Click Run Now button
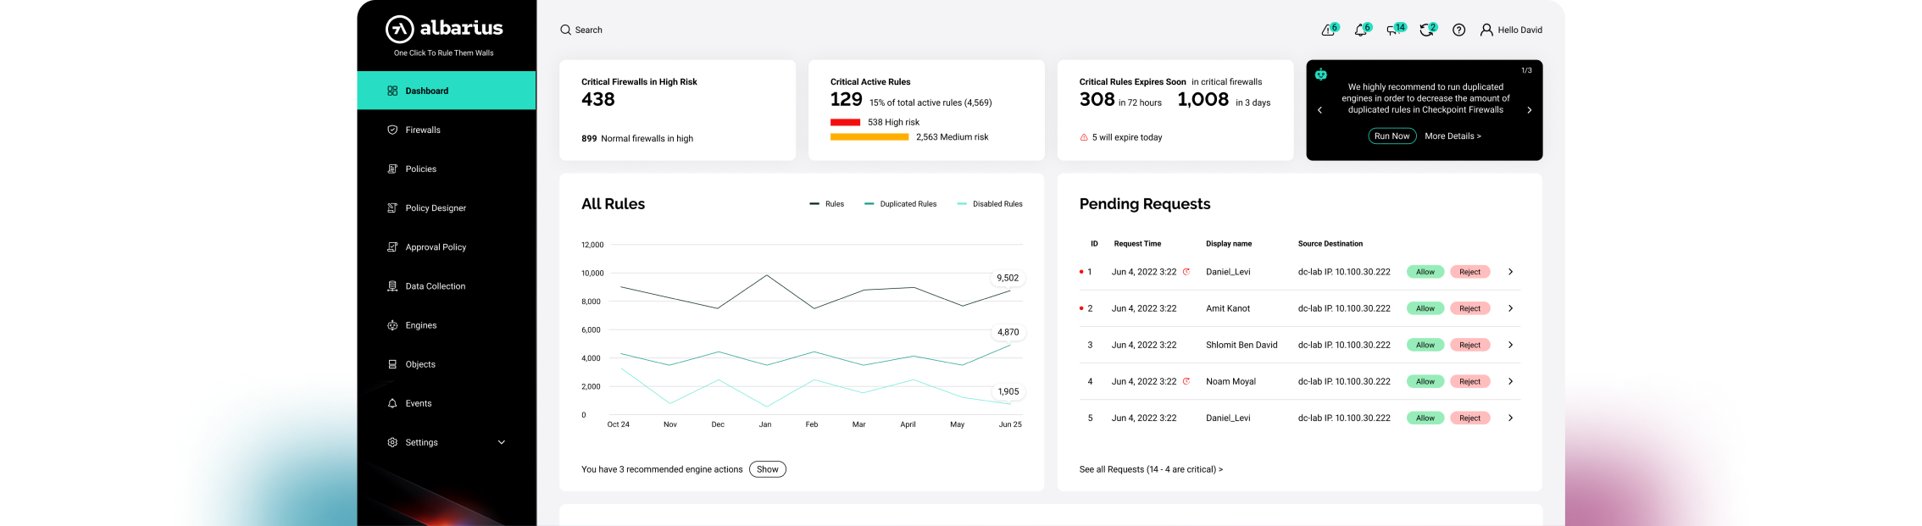The width and height of the screenshot is (1922, 526). (x=1392, y=136)
